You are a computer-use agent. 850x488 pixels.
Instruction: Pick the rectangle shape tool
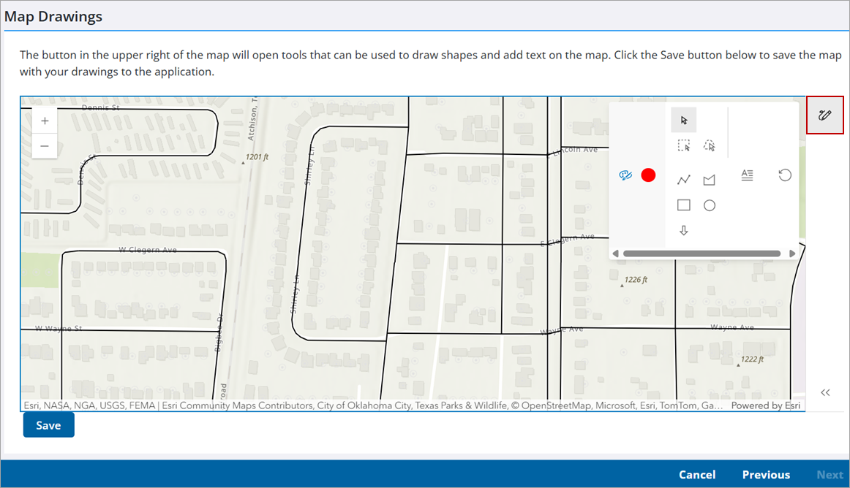click(x=684, y=205)
